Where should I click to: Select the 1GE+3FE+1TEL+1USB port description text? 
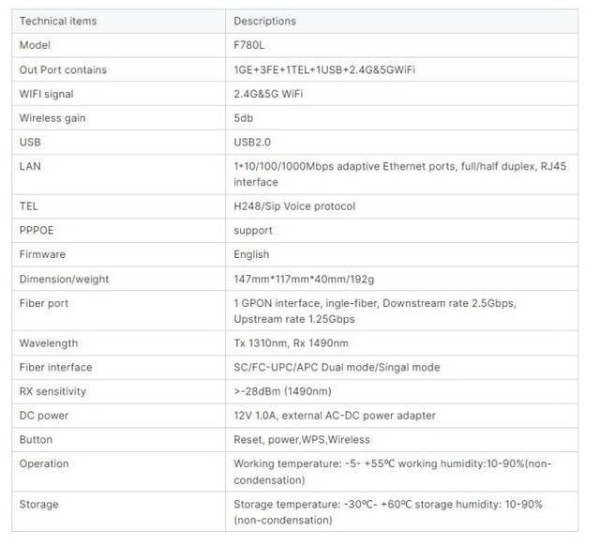point(323,69)
